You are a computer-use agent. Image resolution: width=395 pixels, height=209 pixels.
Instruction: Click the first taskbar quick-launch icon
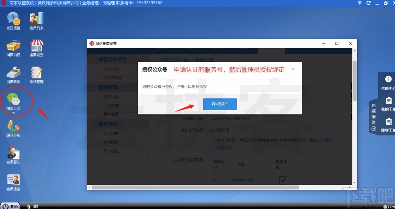coord(29,206)
